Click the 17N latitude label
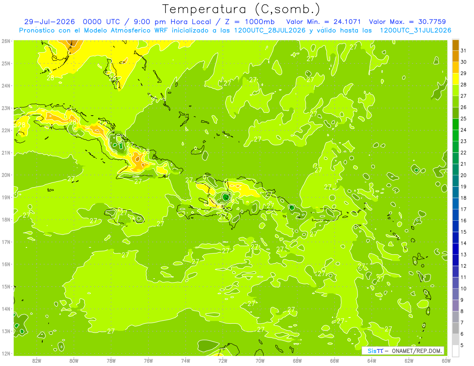Viewport: 474px width, 366px height. (6, 242)
